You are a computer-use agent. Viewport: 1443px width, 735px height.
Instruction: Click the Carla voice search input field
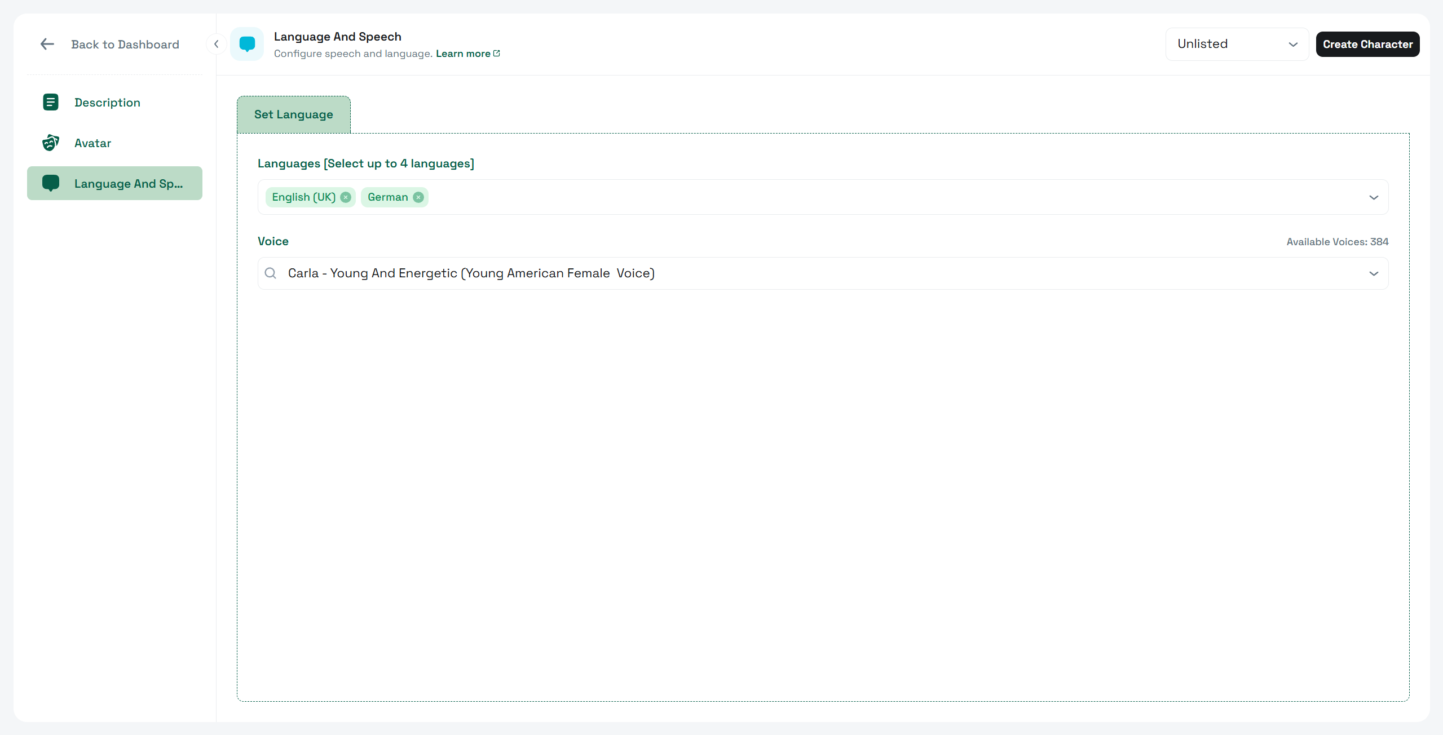pos(823,273)
